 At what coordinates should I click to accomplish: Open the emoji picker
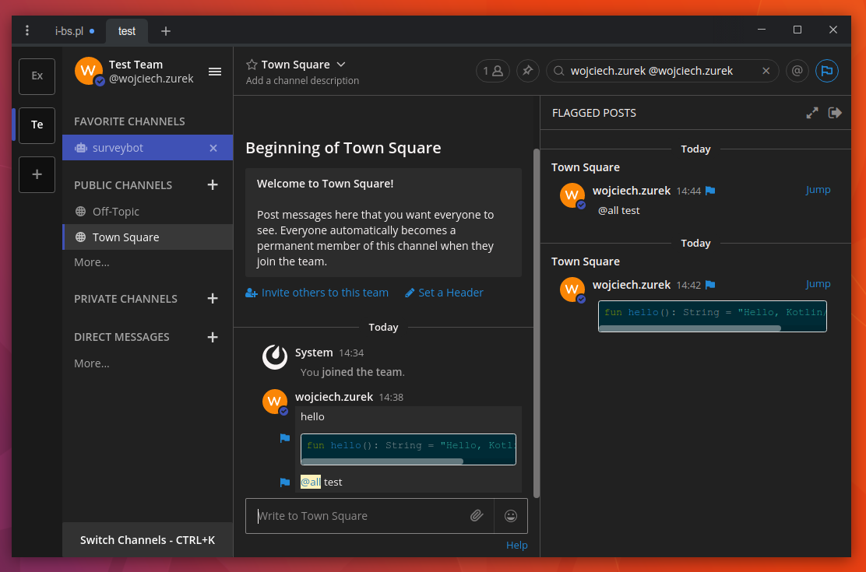[511, 516]
